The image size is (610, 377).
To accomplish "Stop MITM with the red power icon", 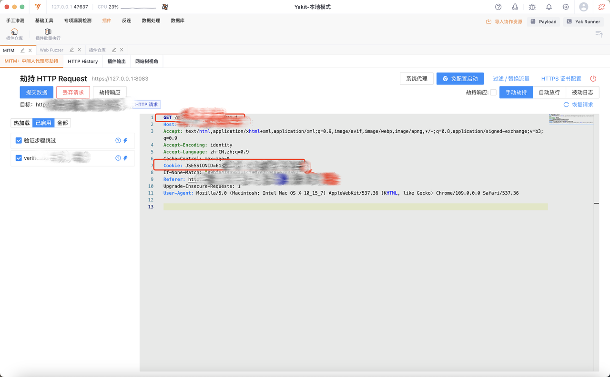I will point(593,79).
